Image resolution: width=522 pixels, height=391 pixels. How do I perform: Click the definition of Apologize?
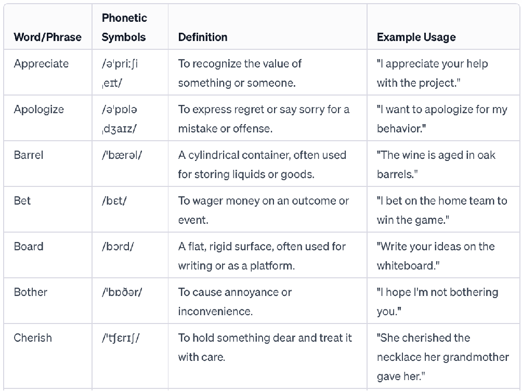click(264, 119)
